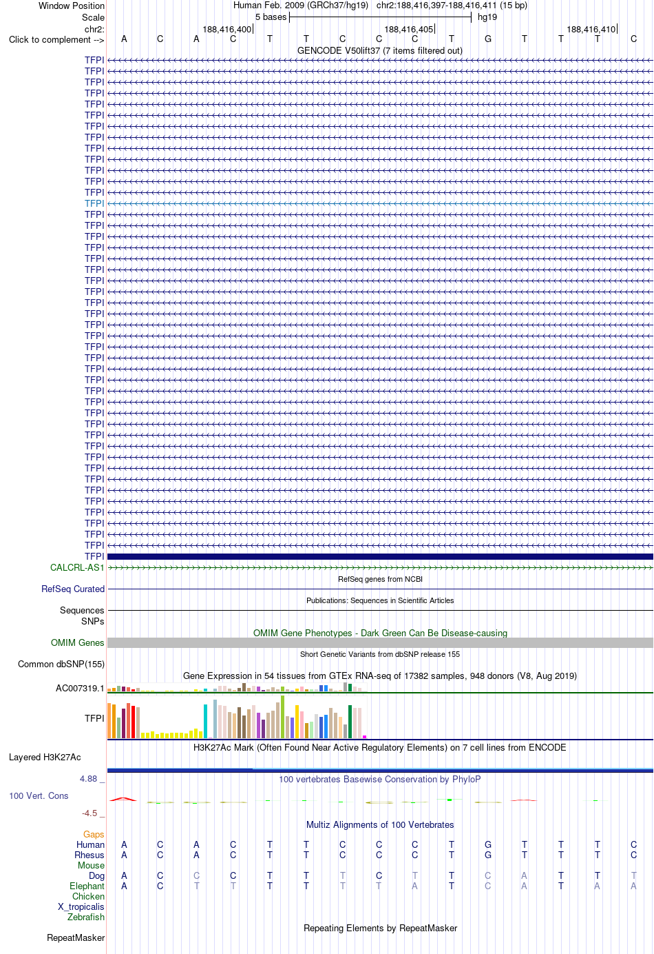This screenshot has height=954, width=654.
Task: Click the CALCRL-AS1 arrowed intron line
Action: point(380,567)
